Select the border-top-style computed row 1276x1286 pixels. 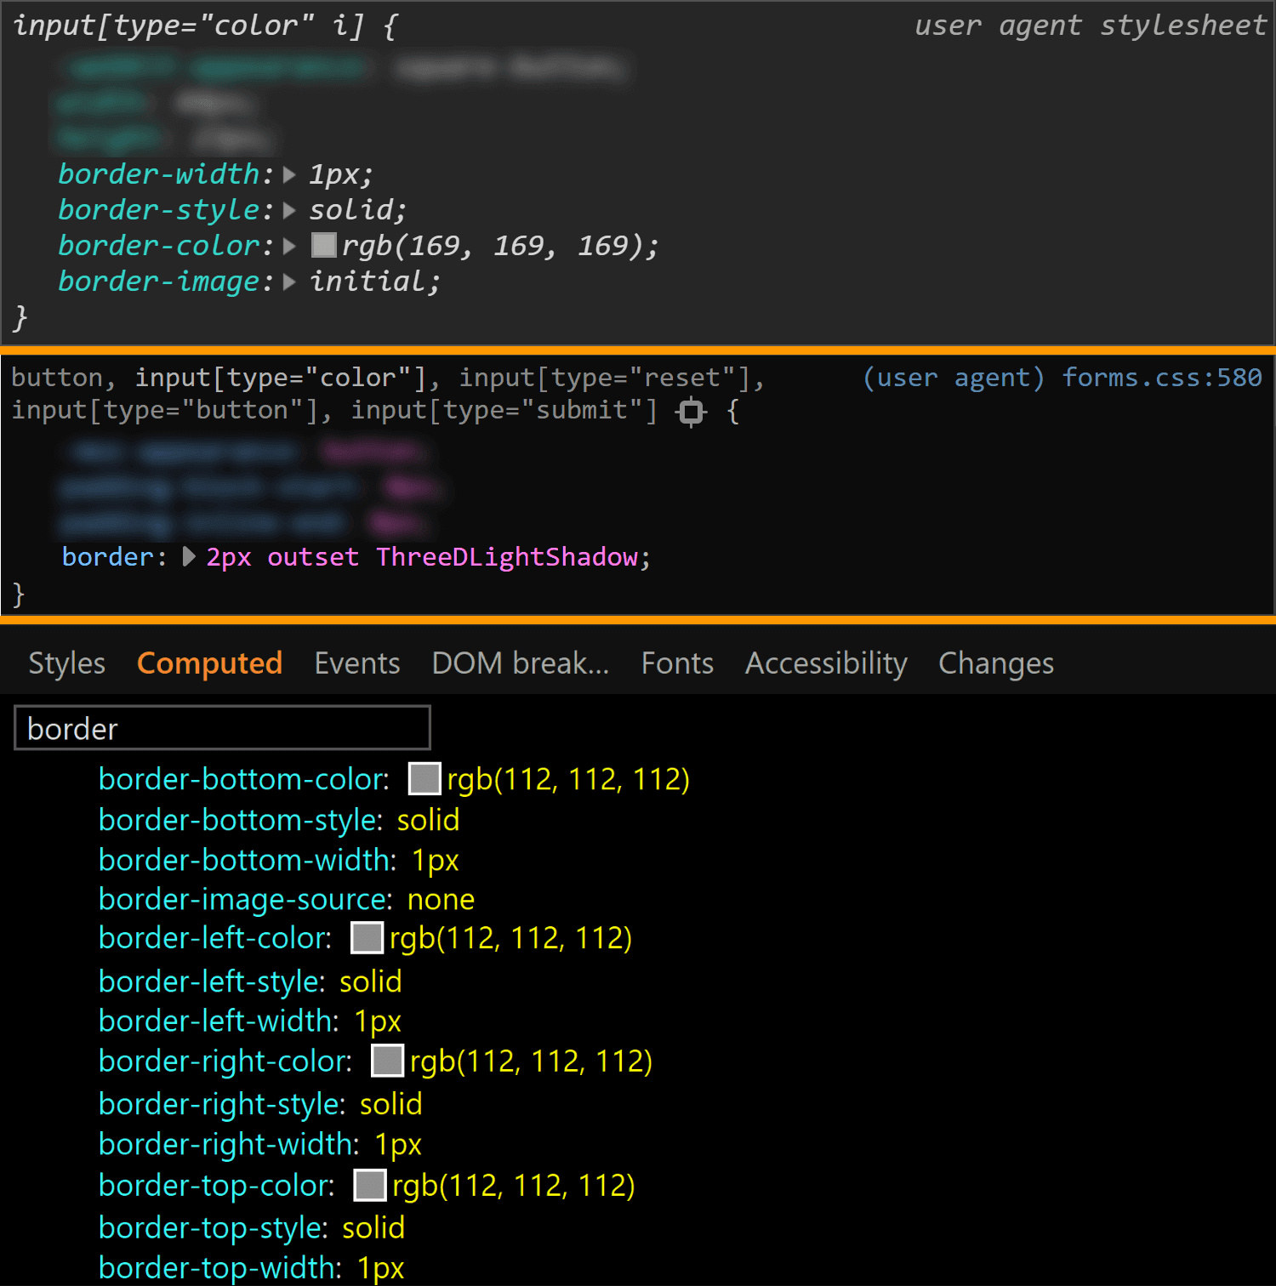[x=252, y=1228]
